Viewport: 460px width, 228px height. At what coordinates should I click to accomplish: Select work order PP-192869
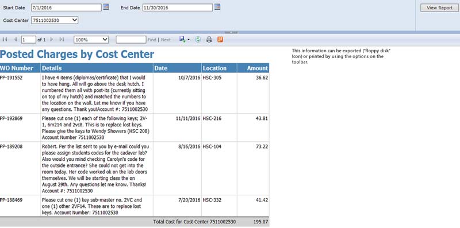click(11, 119)
